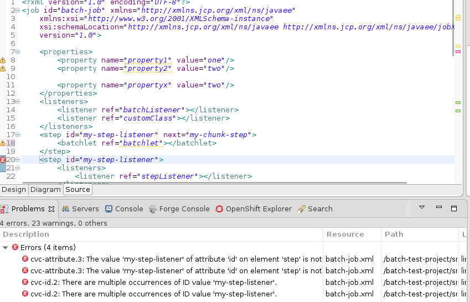Click the "4 errors, 23 warnings, 0 others" summary
The height and width of the screenshot is (302, 470).
point(54,223)
